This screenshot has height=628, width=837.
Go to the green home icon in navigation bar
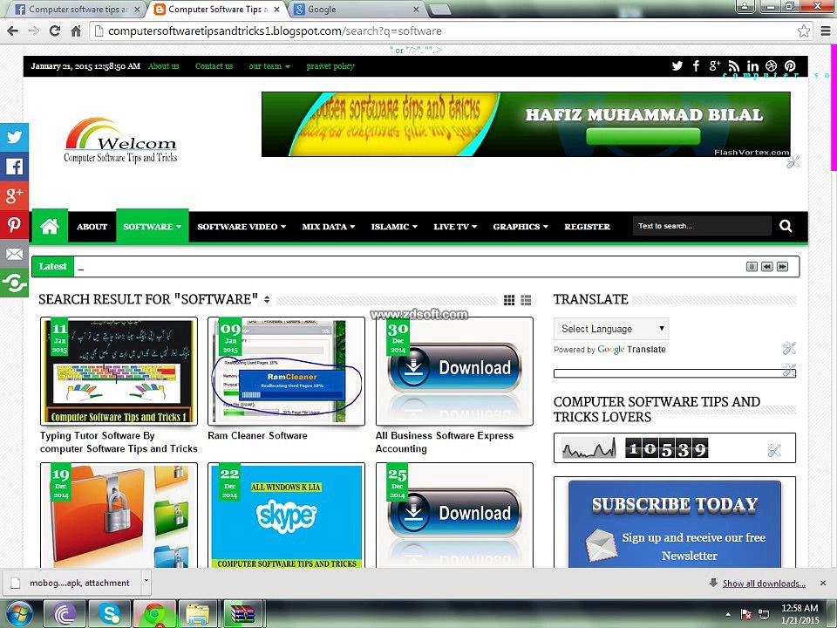pyautogui.click(x=50, y=227)
